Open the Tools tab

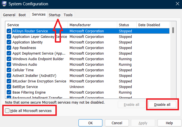[x=68, y=15]
